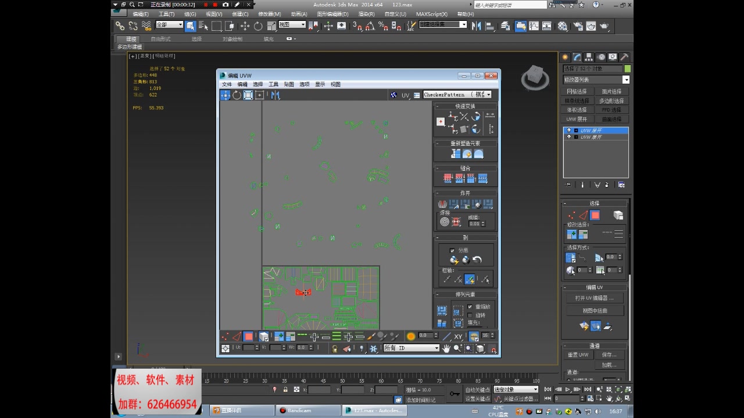
Task: Toggle the 重缩放 checkbox
Action: tap(470, 307)
